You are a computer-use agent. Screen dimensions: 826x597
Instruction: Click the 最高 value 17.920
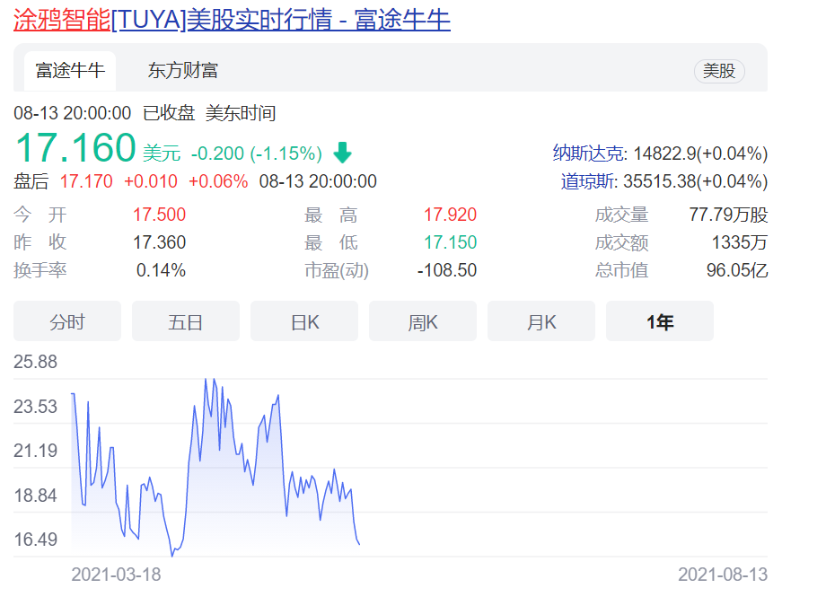click(451, 215)
